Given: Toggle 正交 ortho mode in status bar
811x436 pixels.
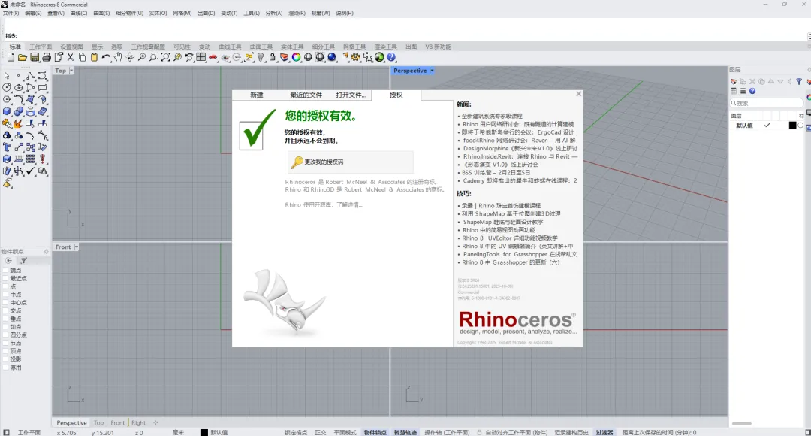Looking at the screenshot, I should pos(320,432).
